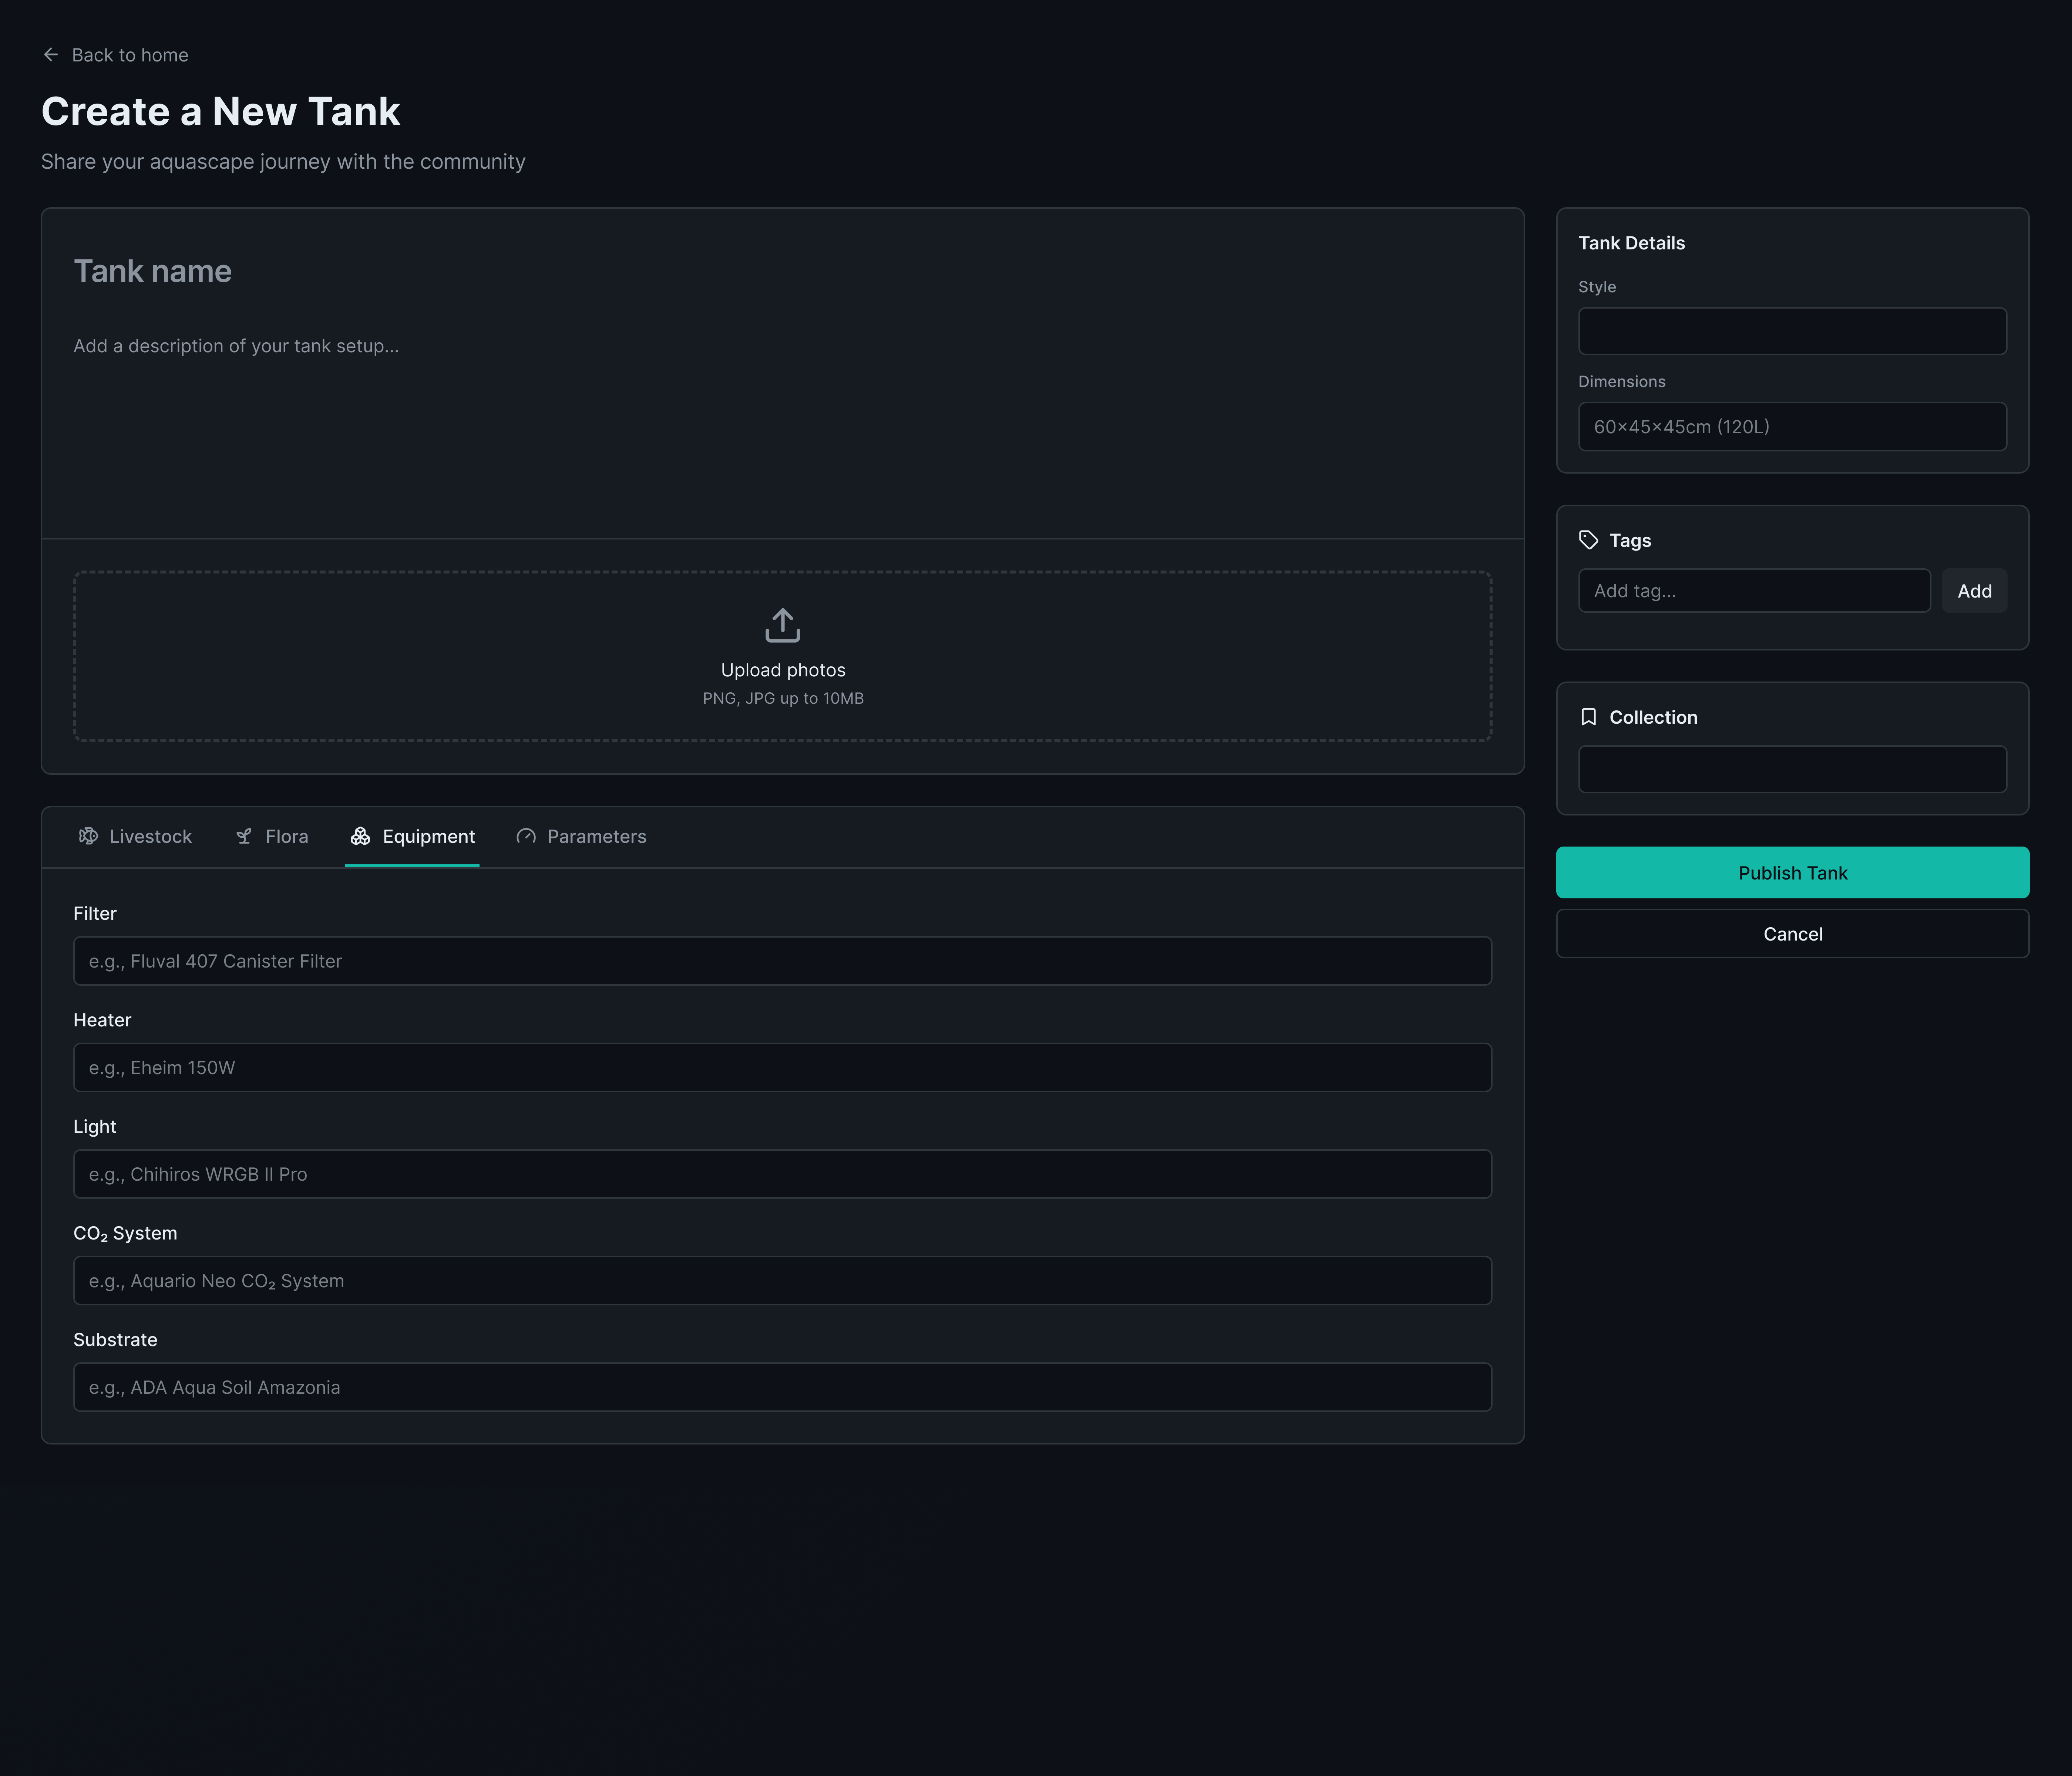This screenshot has width=2072, height=1776.
Task: Open the Collection dropdown
Action: click(x=1792, y=769)
